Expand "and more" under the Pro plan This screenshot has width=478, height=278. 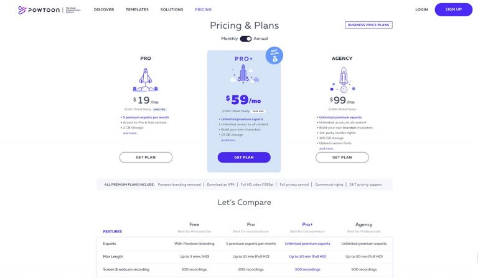pyautogui.click(x=130, y=133)
